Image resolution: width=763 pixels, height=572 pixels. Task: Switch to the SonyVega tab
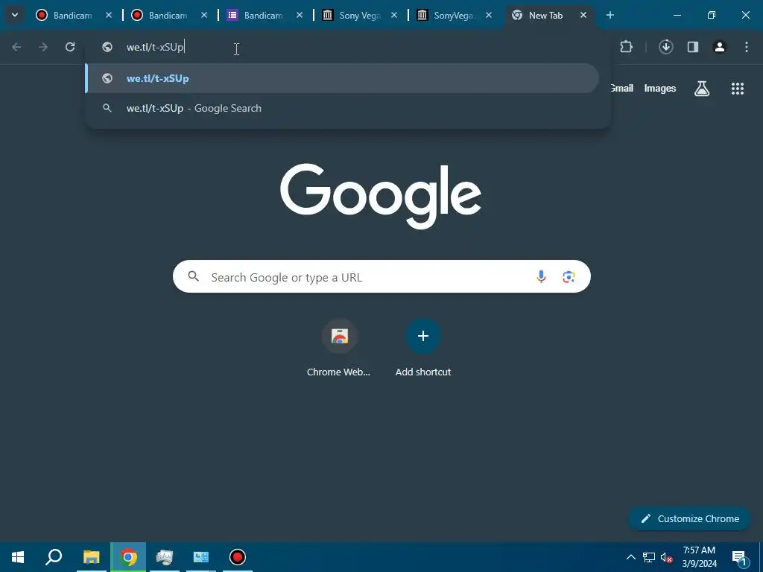coord(452,16)
